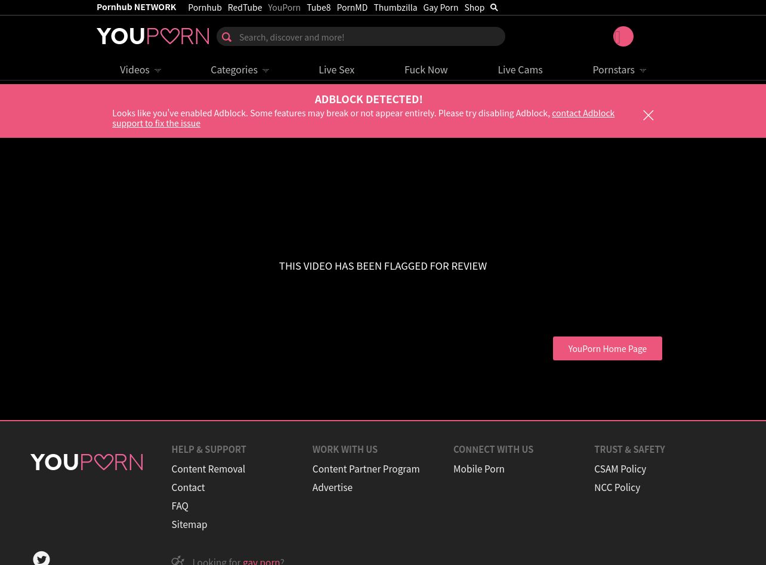Open the Twitter icon in the footer
Screen dimensions: 766x565
point(41,558)
